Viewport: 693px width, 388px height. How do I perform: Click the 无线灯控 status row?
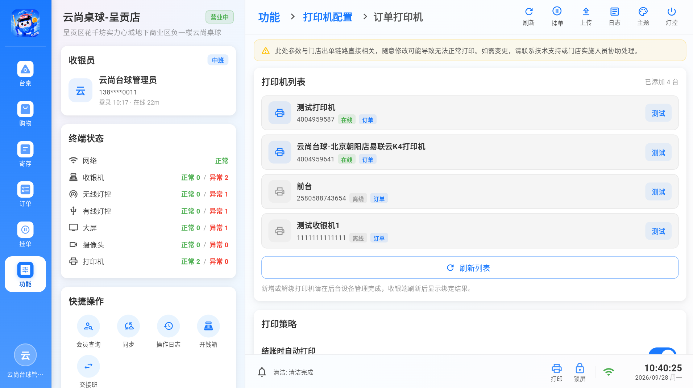click(149, 194)
